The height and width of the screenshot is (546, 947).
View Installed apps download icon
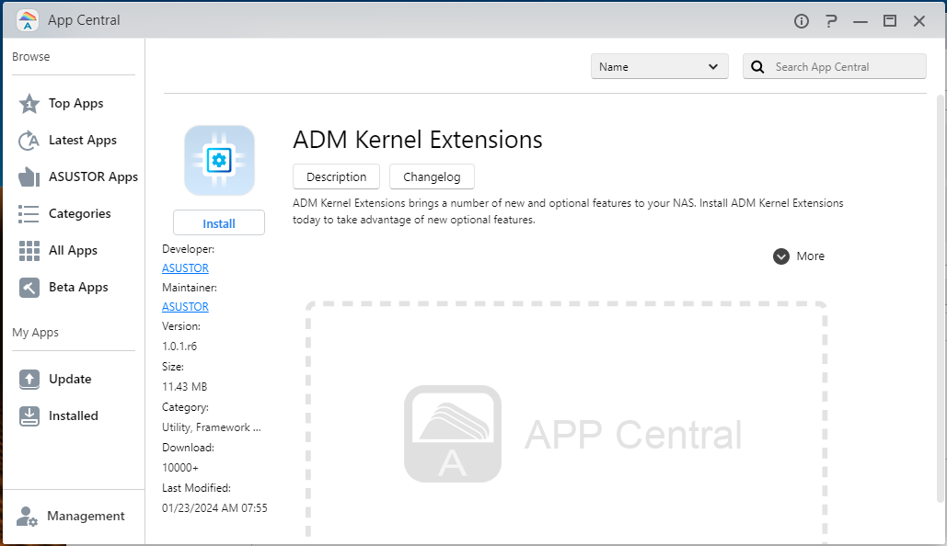click(x=29, y=416)
